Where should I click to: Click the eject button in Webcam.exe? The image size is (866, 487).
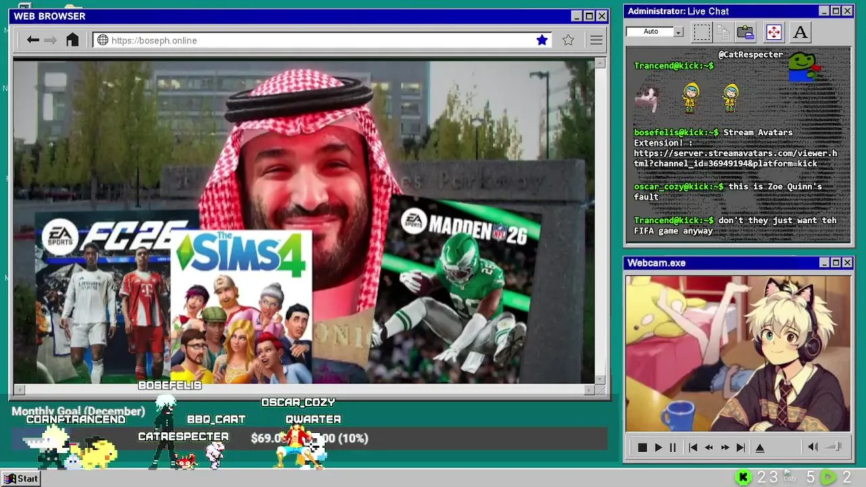point(760,447)
